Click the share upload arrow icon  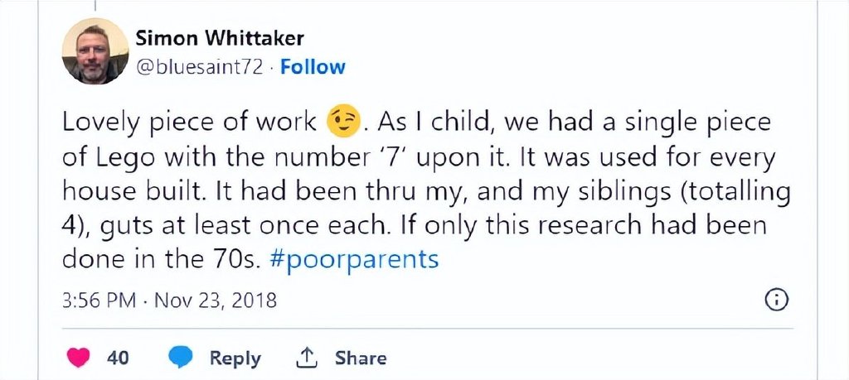[307, 358]
